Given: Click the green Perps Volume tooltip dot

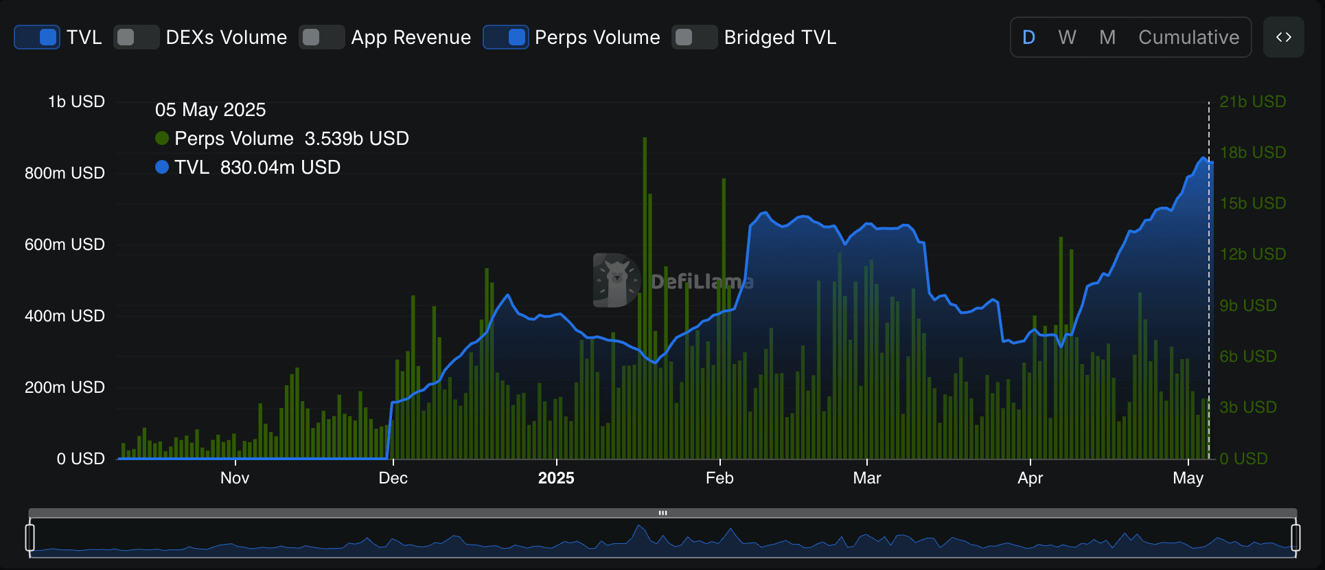Looking at the screenshot, I should 162,138.
